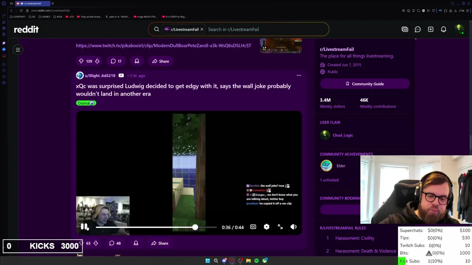The width and height of the screenshot is (472, 265).
Task: Open the KICK bookmarks folder
Action: (58, 17)
